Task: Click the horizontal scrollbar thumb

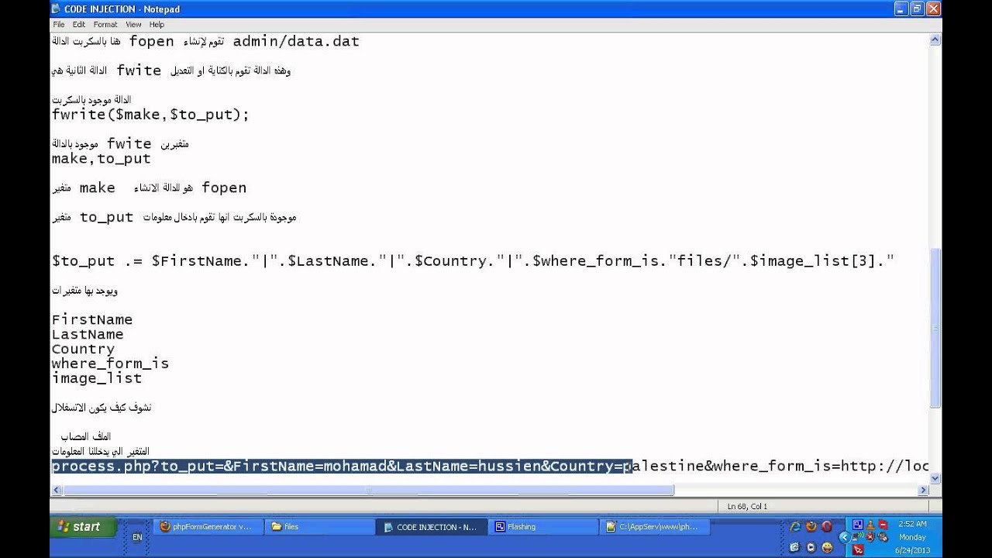Action: (369, 490)
